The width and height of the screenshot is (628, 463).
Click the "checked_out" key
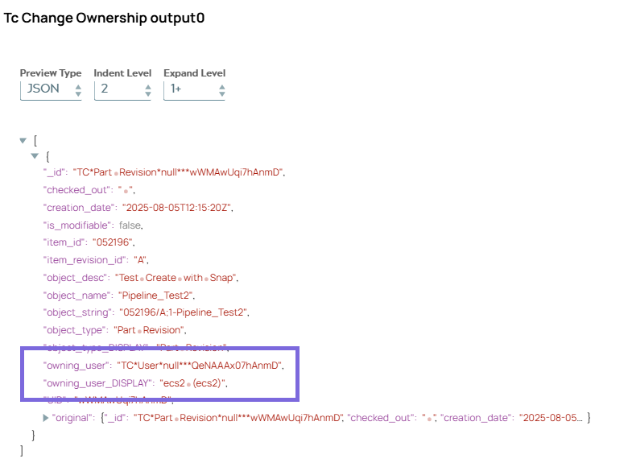tap(77, 190)
